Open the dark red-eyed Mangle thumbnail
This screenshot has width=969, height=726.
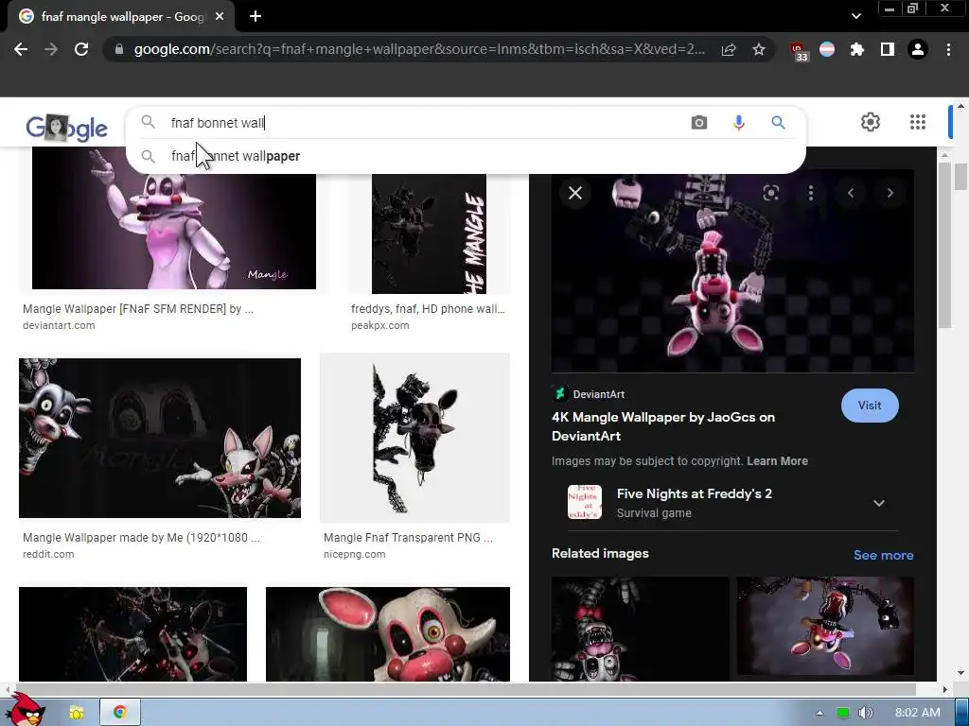point(132,634)
